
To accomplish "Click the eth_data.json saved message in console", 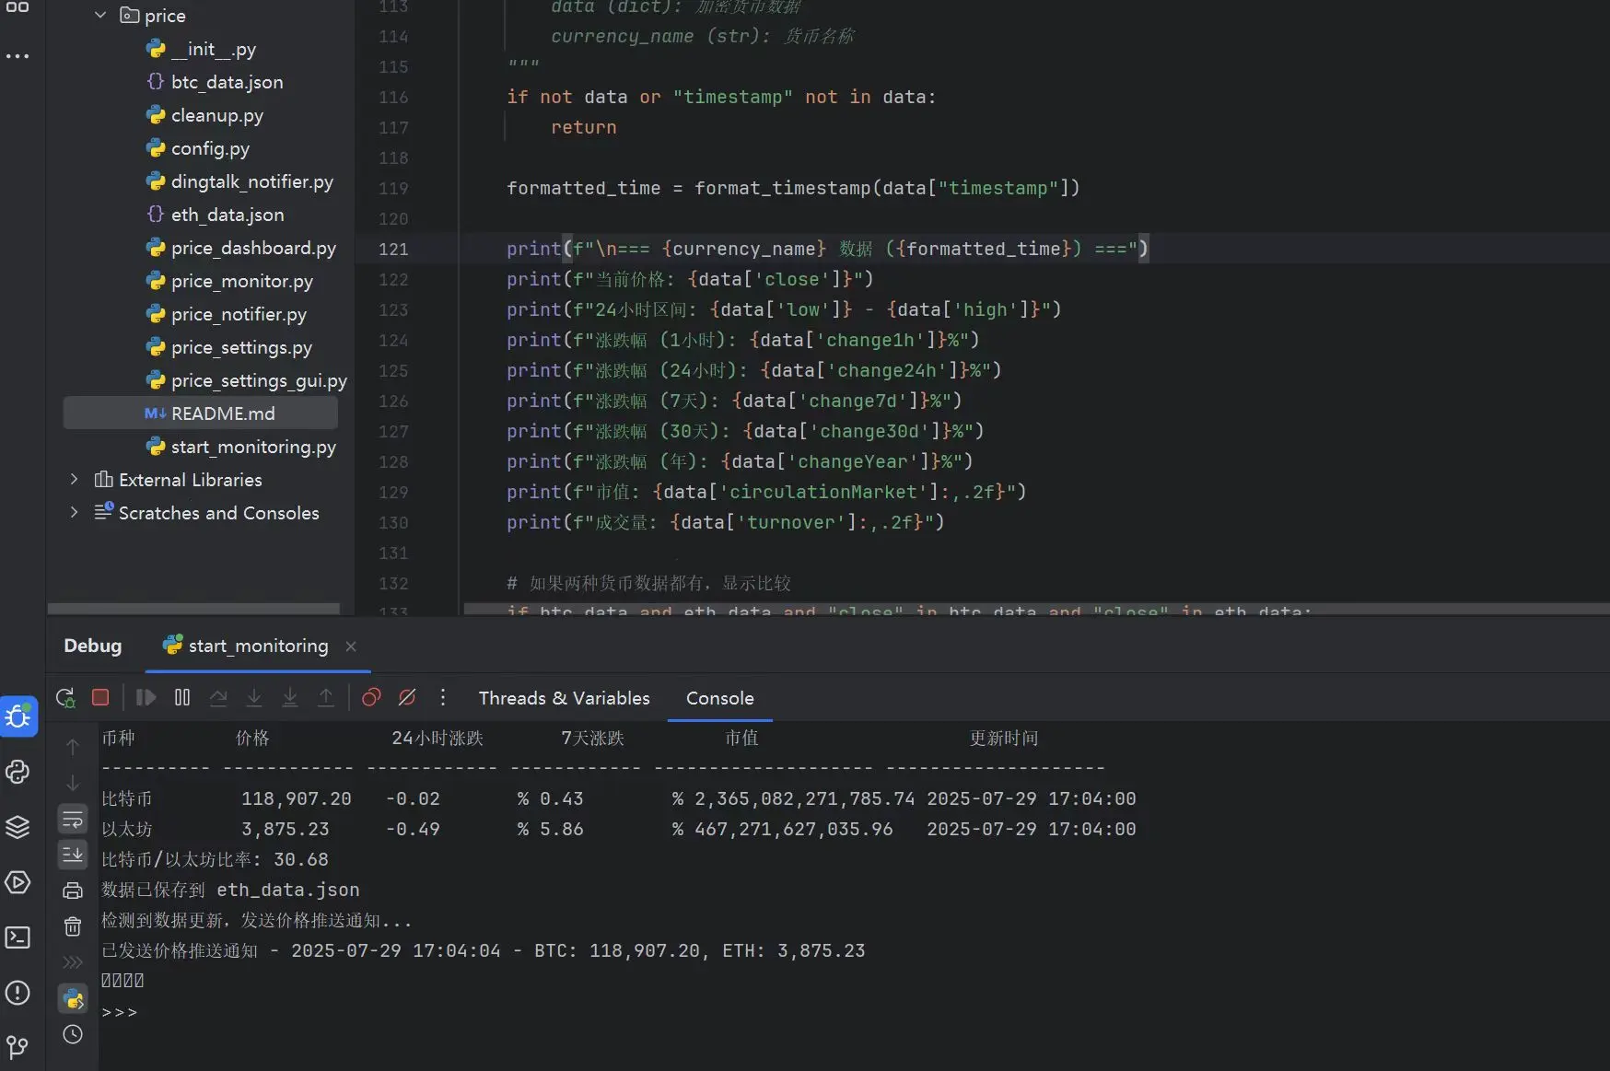I will tap(230, 890).
